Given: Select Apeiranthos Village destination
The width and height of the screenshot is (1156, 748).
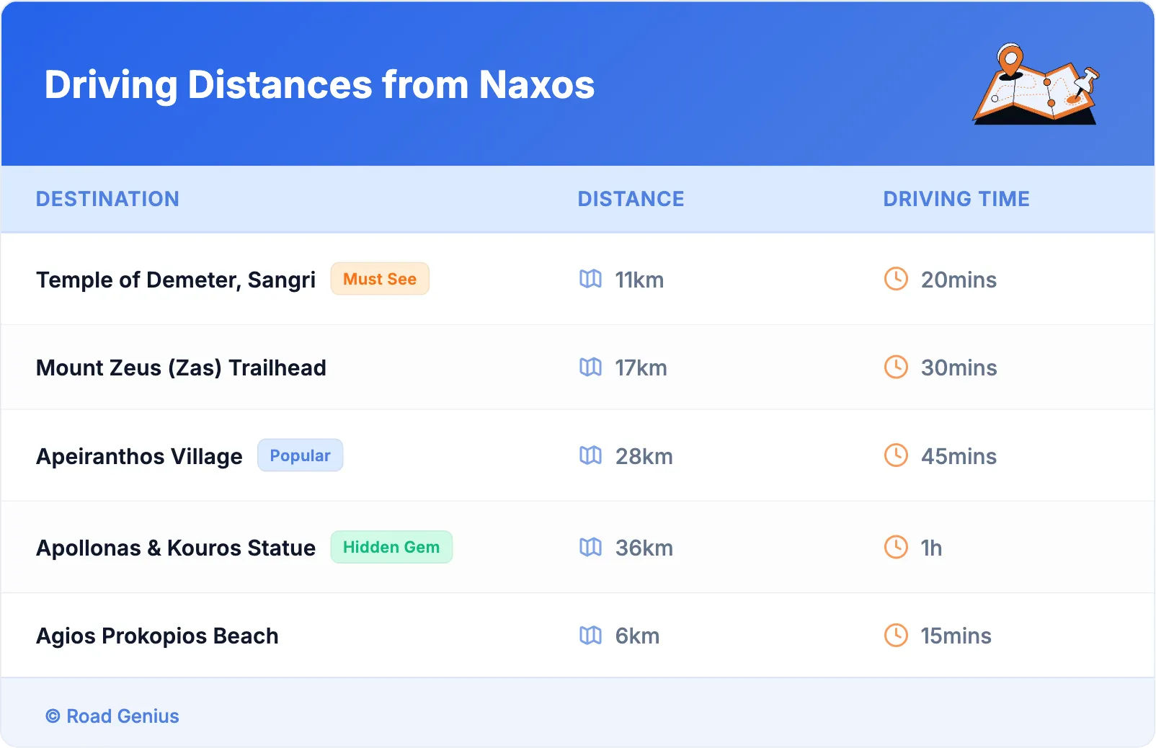Looking at the screenshot, I should click(x=139, y=456).
